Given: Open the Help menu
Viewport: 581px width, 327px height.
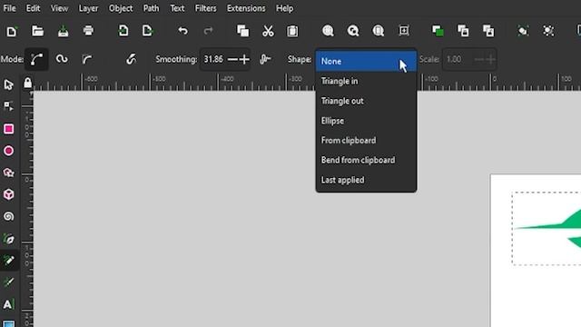Looking at the screenshot, I should 284,8.
